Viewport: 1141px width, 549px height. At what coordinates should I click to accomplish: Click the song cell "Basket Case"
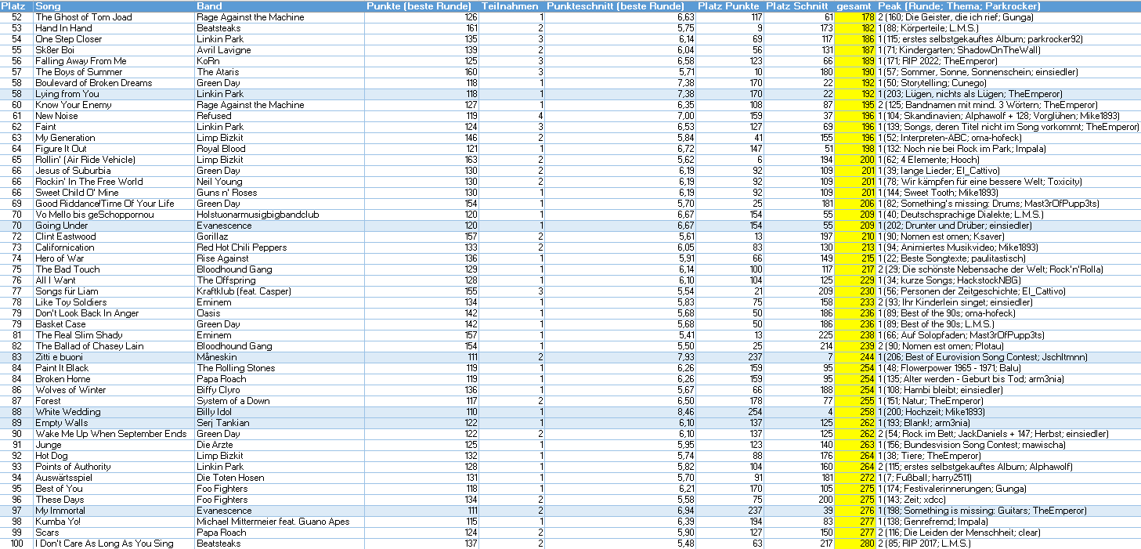pyautogui.click(x=114, y=324)
